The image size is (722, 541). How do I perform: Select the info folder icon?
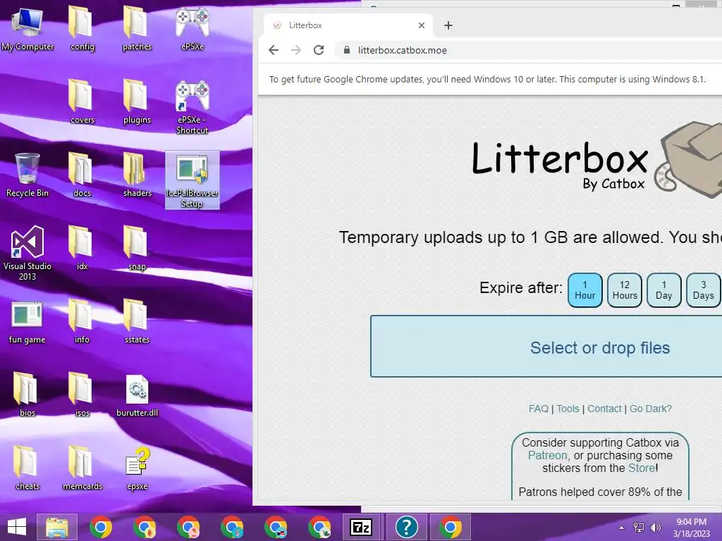pos(82,321)
